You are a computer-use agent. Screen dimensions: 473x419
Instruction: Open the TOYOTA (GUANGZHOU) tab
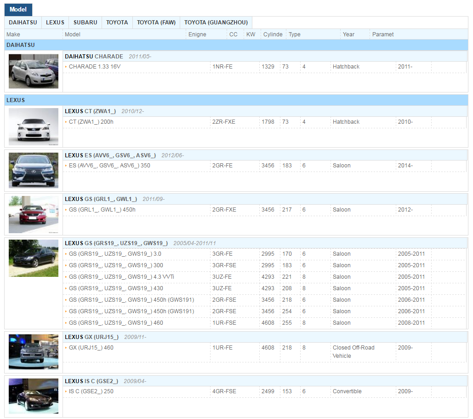point(216,23)
